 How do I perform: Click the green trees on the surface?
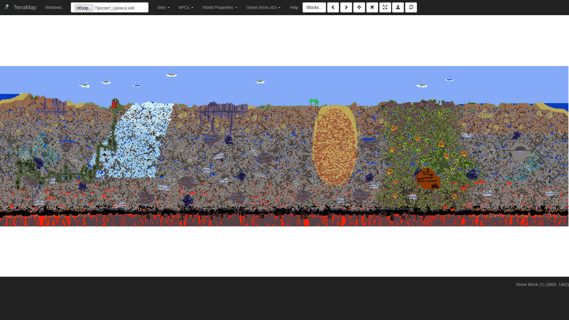click(314, 102)
